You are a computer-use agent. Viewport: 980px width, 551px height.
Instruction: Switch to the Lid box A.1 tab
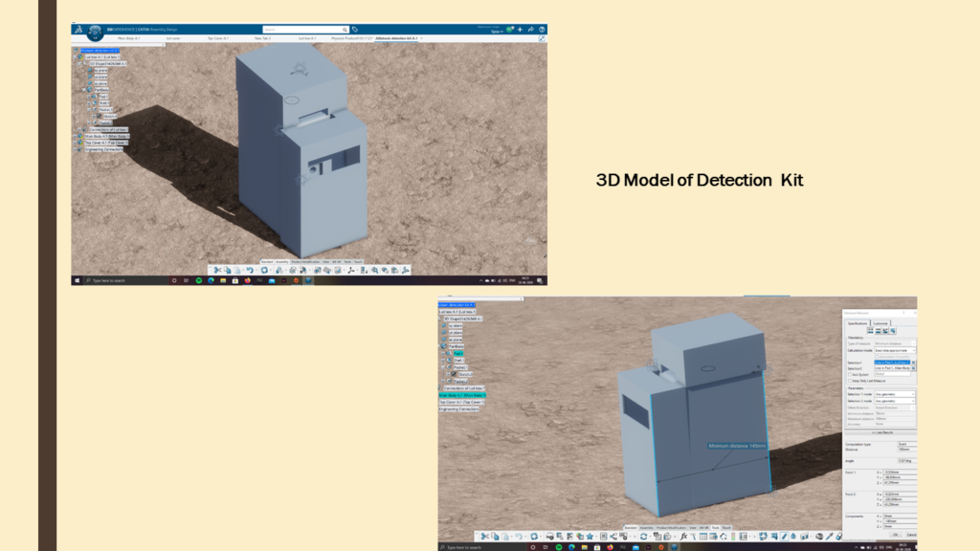click(307, 38)
